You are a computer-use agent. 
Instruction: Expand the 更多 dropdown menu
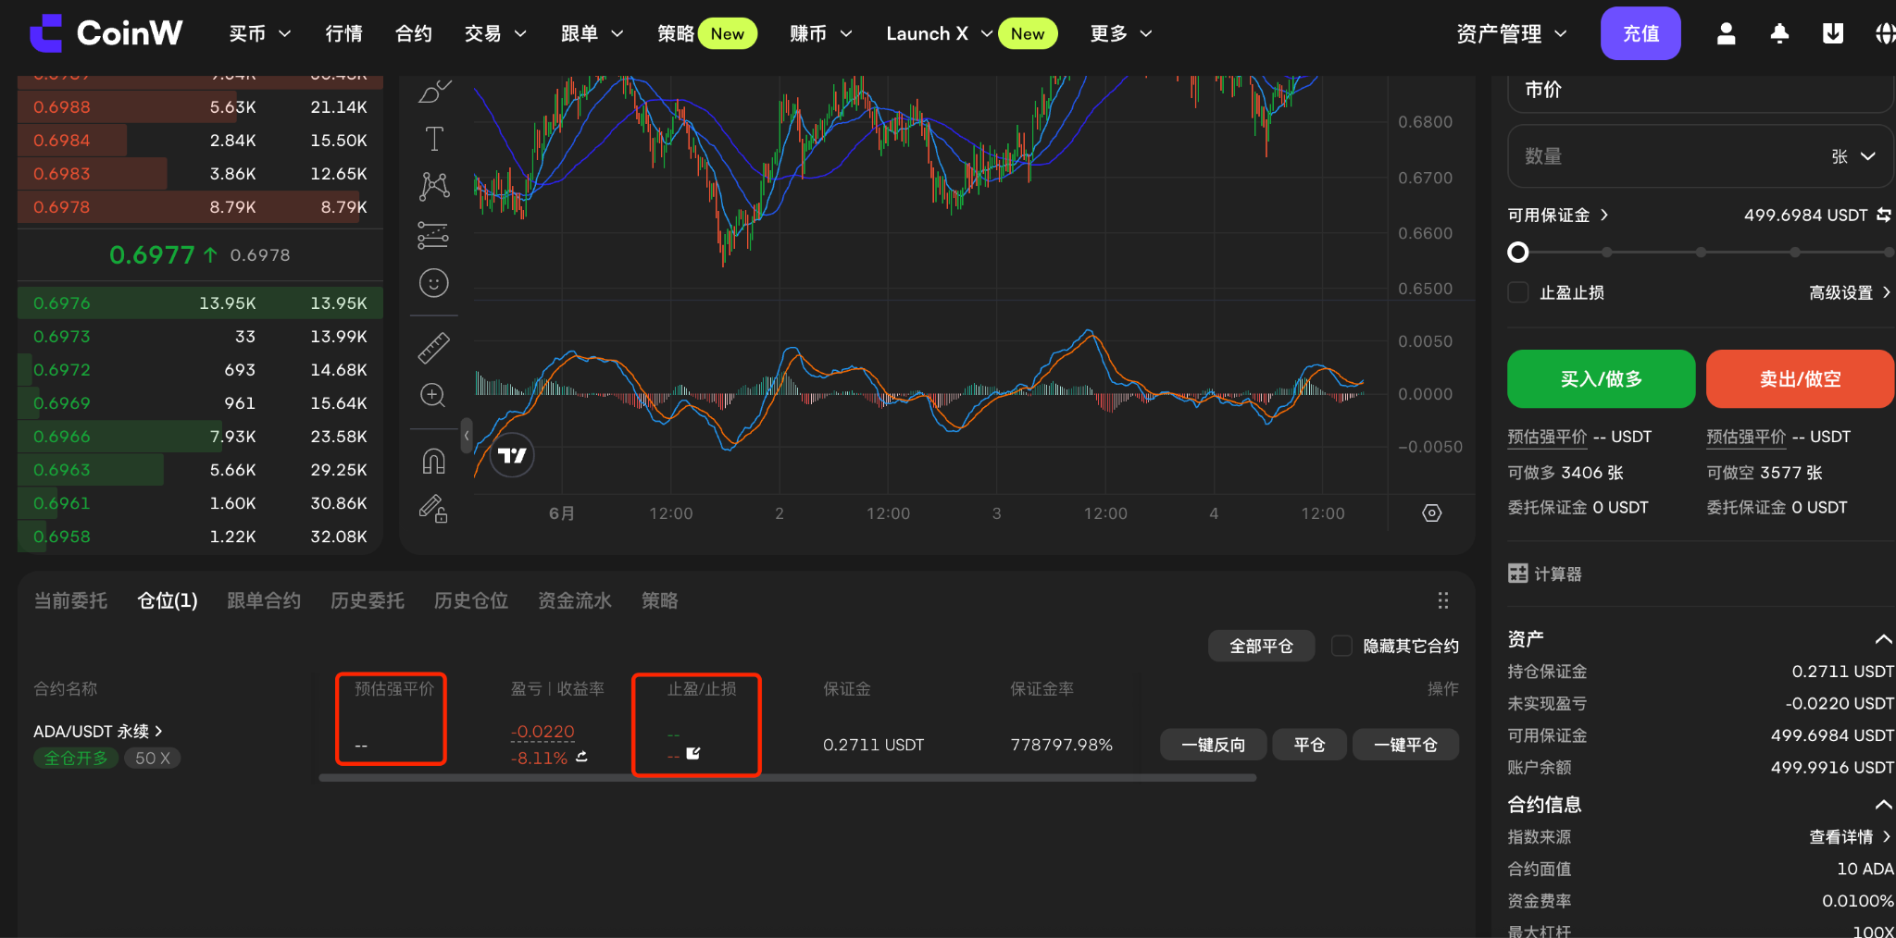[x=1121, y=34]
